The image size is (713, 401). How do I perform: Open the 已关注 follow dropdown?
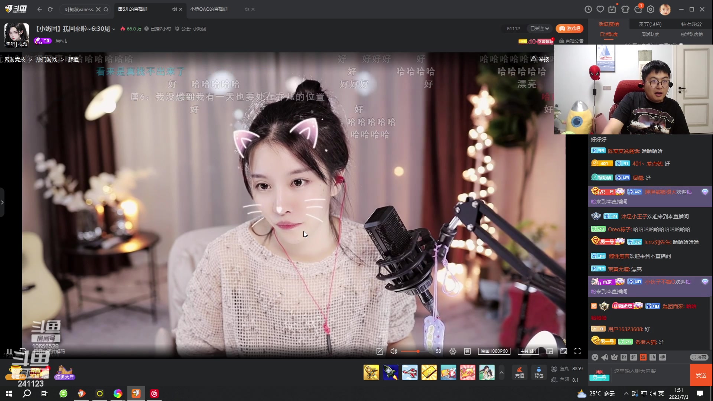pyautogui.click(x=540, y=29)
